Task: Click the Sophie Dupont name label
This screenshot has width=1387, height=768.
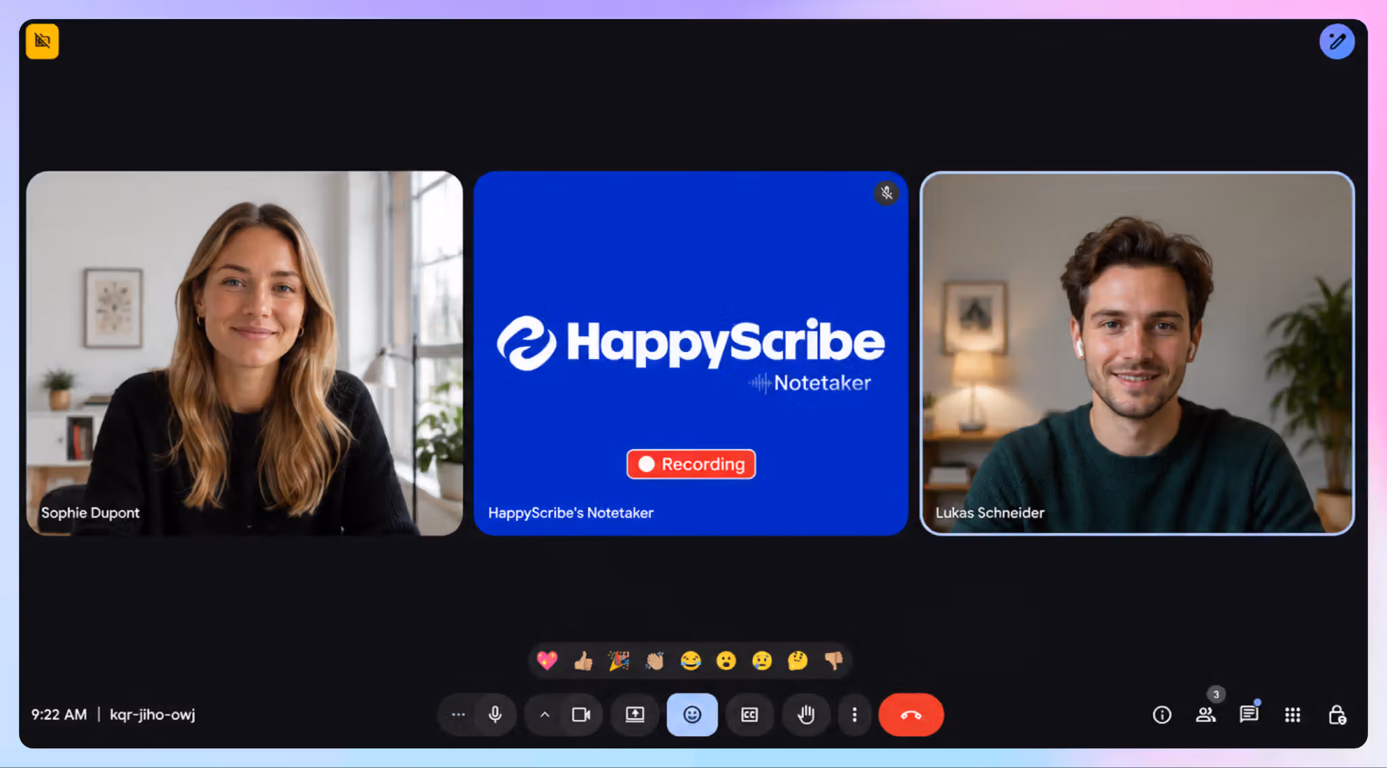Action: 90,513
